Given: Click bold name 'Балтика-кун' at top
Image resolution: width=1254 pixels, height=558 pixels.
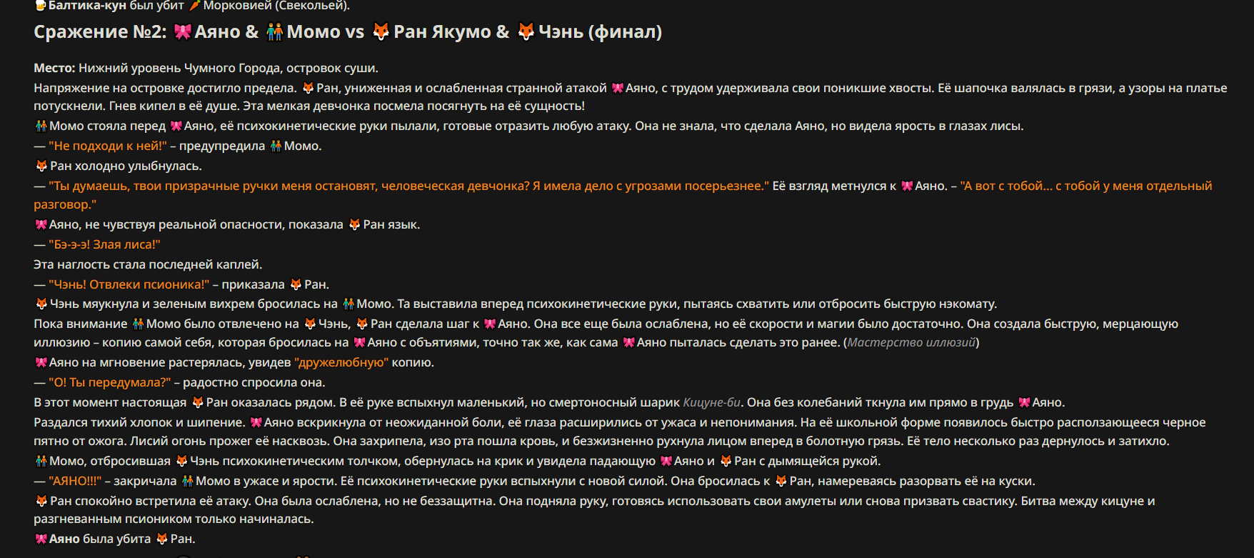Looking at the screenshot, I should click(x=88, y=6).
